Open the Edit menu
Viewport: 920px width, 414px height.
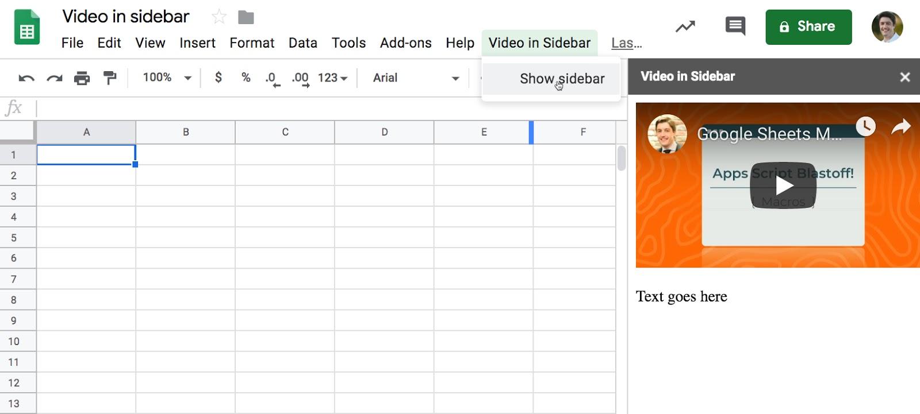[x=109, y=43]
